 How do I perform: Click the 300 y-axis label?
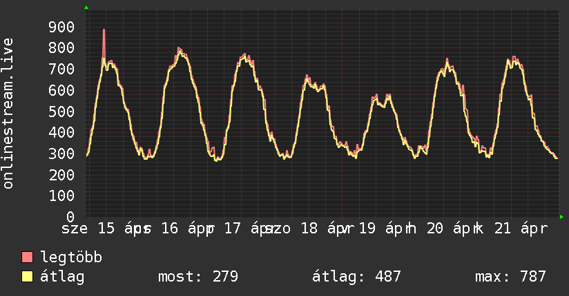click(61, 154)
